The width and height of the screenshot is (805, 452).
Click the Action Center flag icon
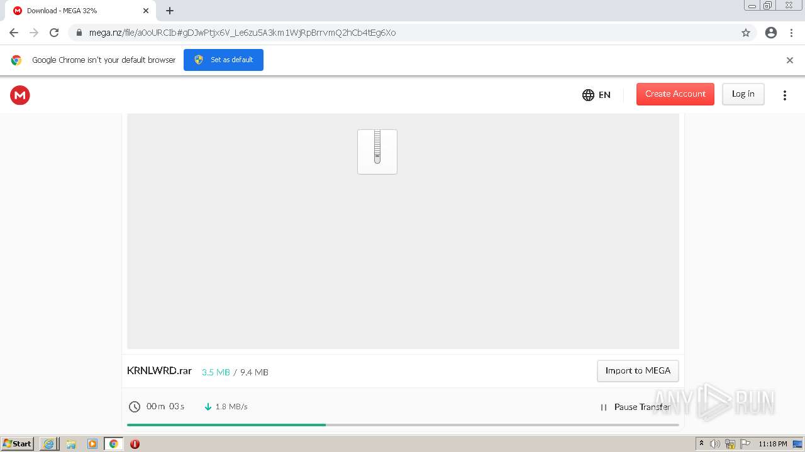[x=745, y=444]
